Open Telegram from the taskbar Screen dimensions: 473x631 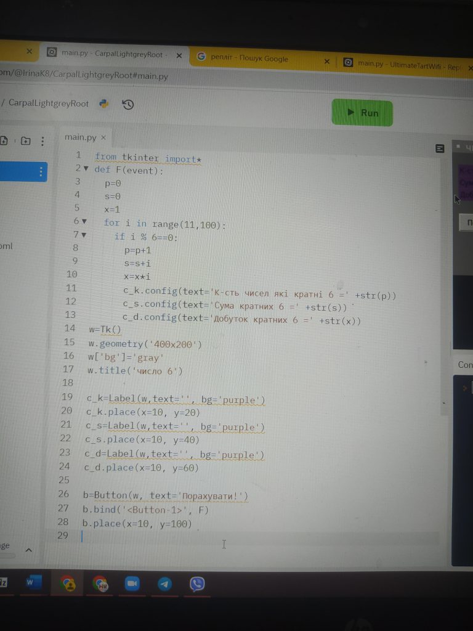pos(164,584)
